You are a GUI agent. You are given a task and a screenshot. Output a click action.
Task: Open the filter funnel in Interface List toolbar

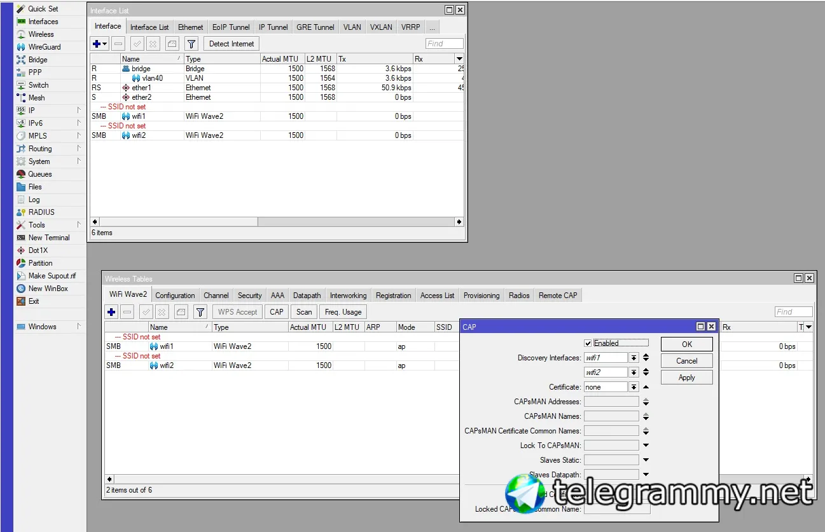point(191,44)
